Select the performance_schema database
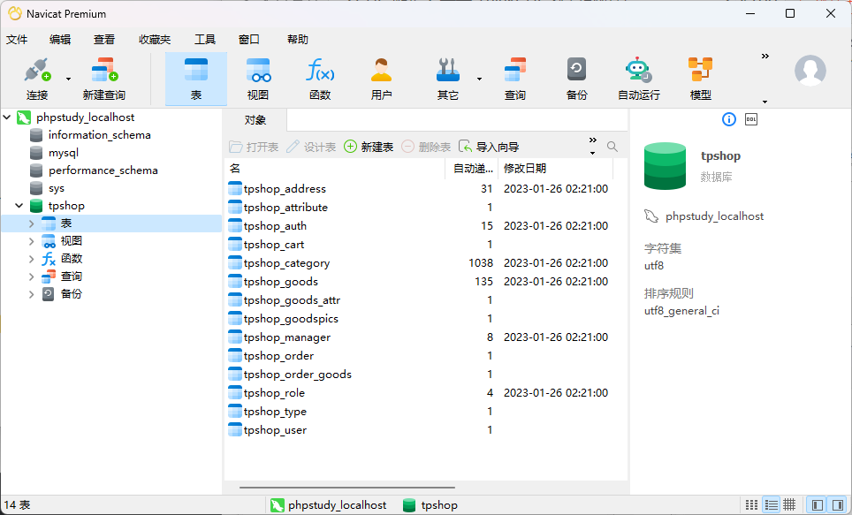 [x=103, y=170]
